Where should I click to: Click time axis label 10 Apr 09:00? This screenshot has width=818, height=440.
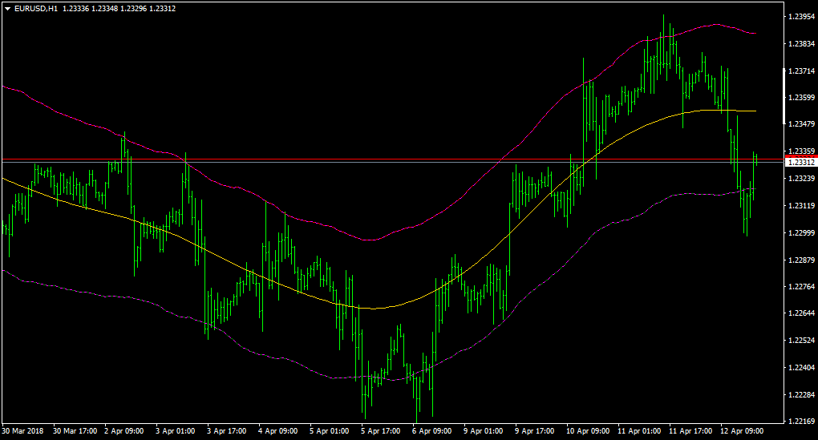[587, 431]
